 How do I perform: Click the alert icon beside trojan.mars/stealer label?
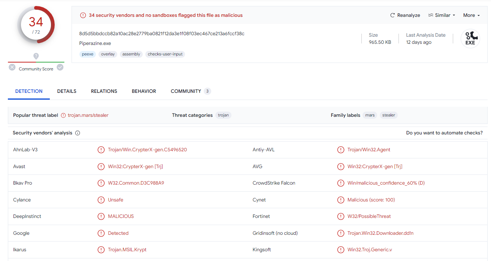(x=63, y=115)
